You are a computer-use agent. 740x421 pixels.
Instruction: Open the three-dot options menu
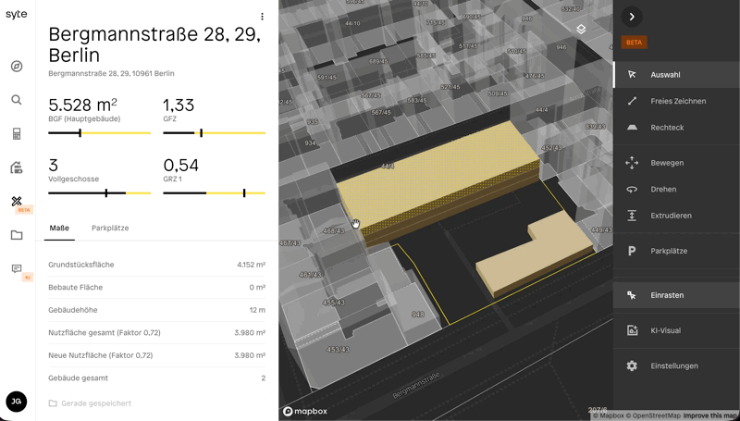click(263, 17)
